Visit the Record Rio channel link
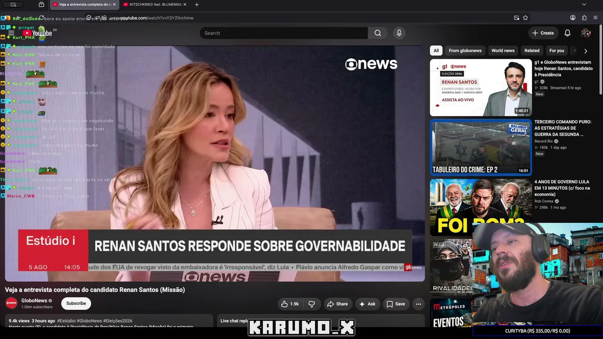Viewport: 603px width, 339px height. tap(544, 141)
